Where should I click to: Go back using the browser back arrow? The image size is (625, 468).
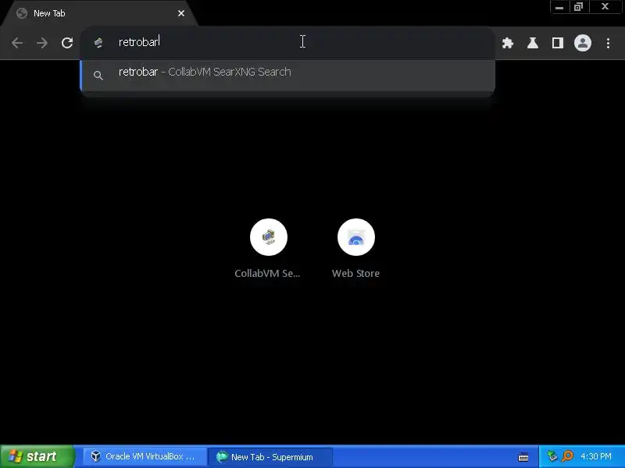(x=17, y=43)
